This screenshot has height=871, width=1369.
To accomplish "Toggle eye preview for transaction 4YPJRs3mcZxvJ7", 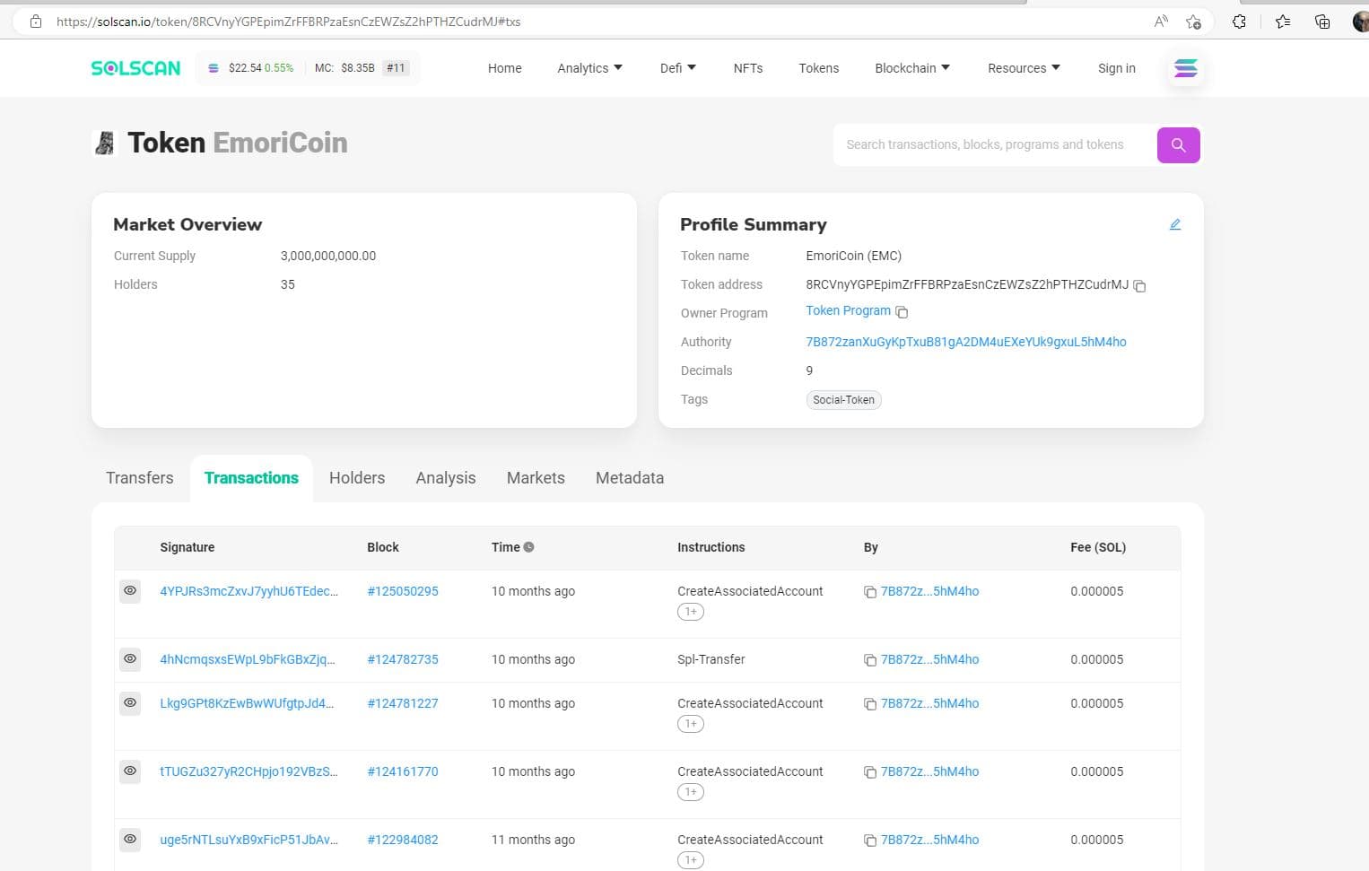I will point(130,591).
